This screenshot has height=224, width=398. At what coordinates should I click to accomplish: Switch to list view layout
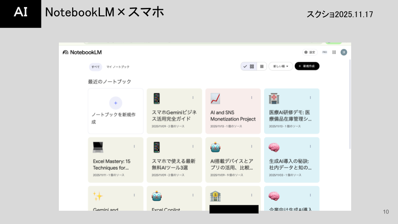262,66
